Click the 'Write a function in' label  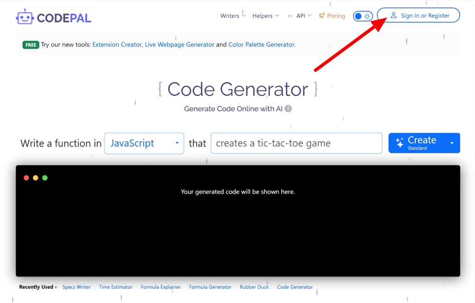[61, 143]
